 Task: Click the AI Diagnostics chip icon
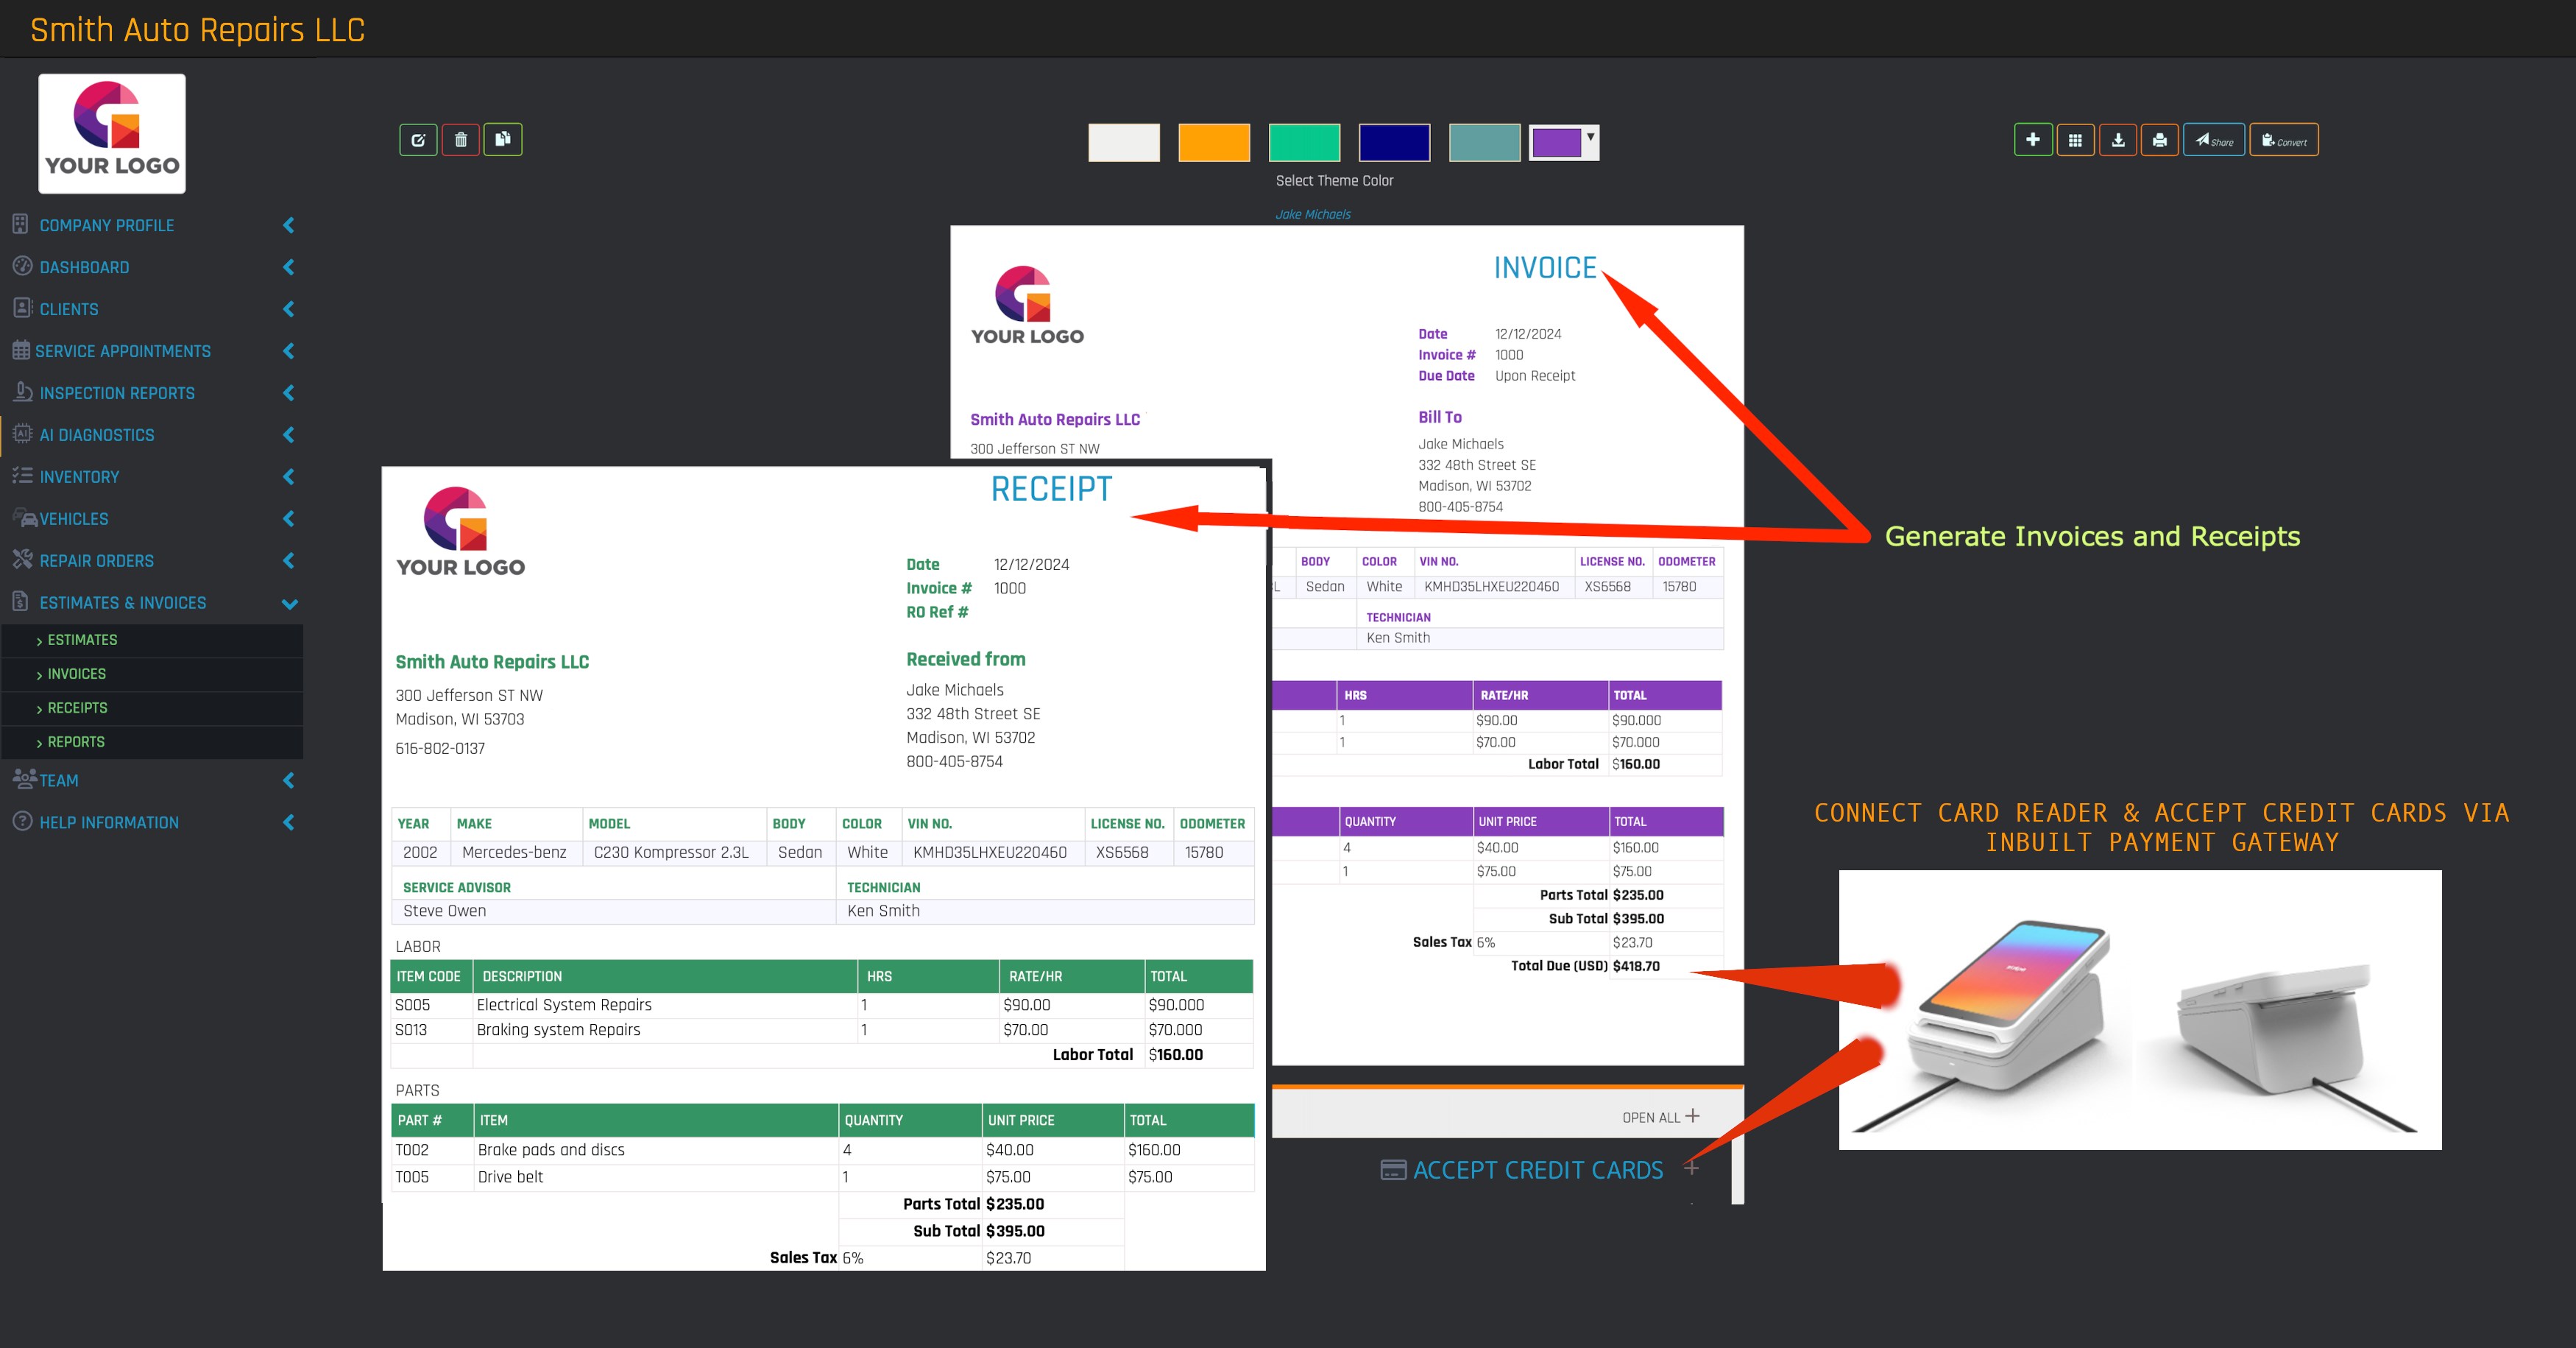[22, 434]
